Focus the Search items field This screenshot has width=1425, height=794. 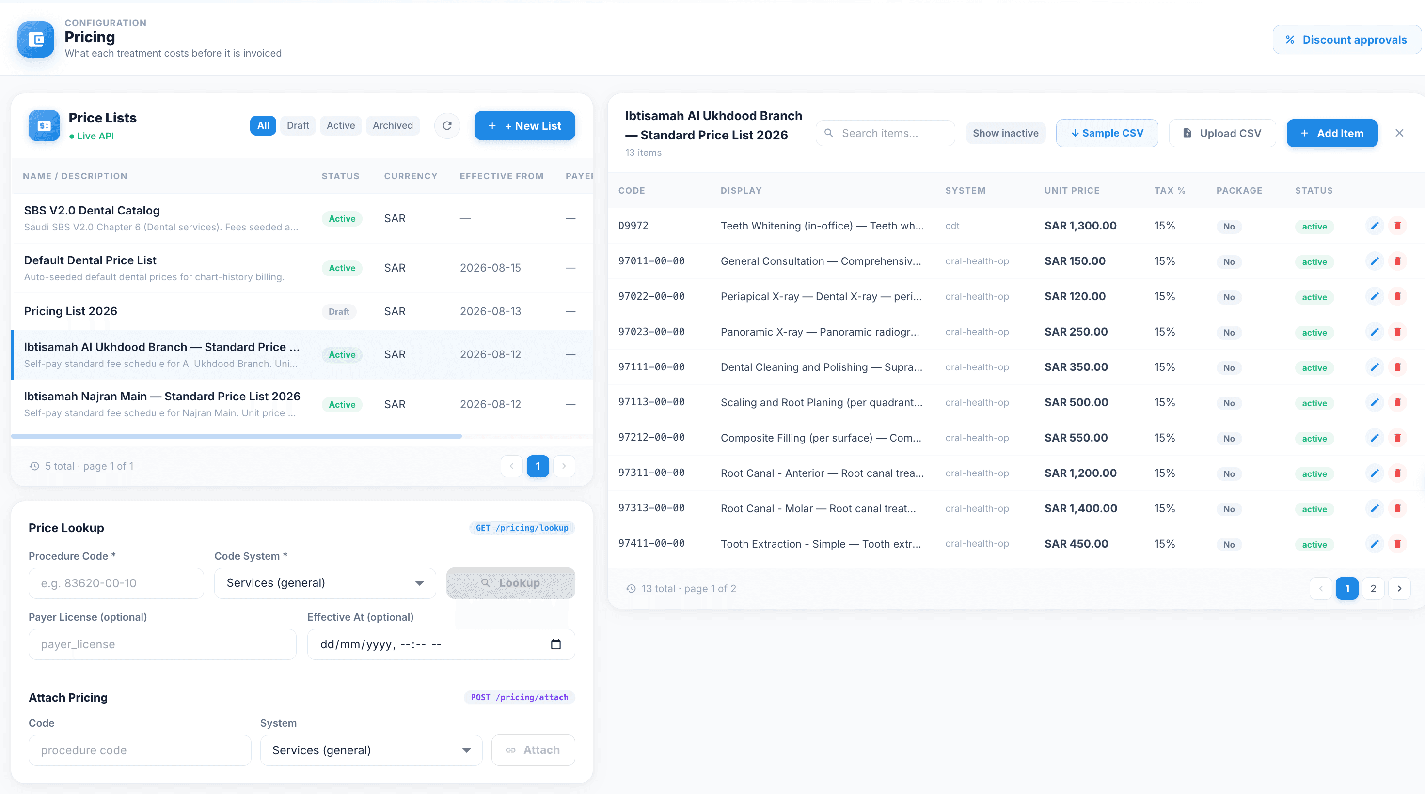click(x=885, y=133)
